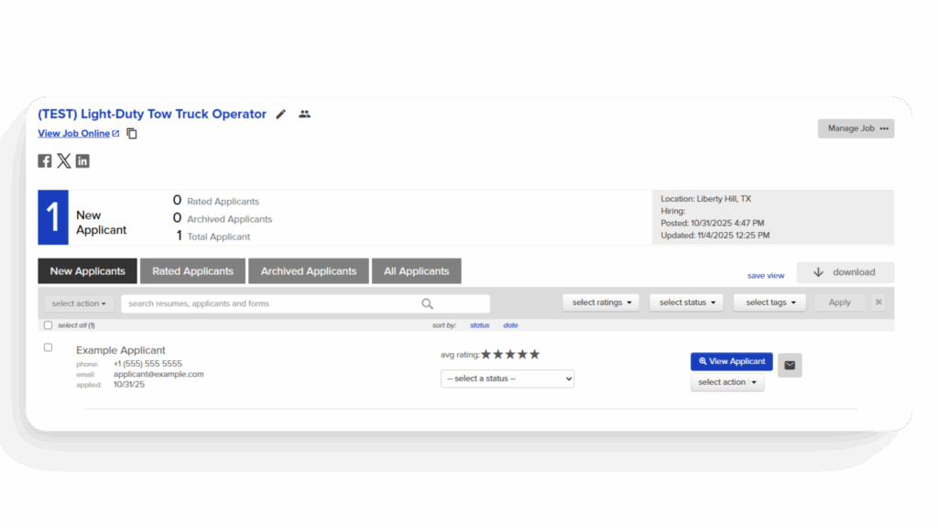Check the select all checkbox

[49, 325]
